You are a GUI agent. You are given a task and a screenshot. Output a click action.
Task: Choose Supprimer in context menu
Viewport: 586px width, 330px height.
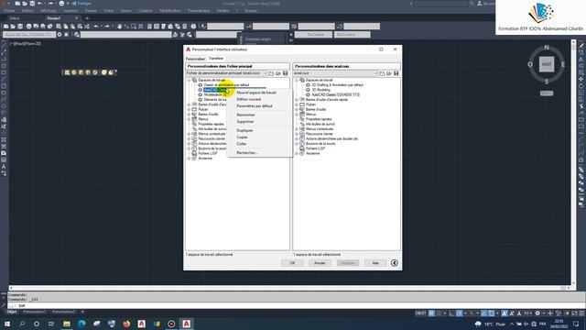(245, 122)
